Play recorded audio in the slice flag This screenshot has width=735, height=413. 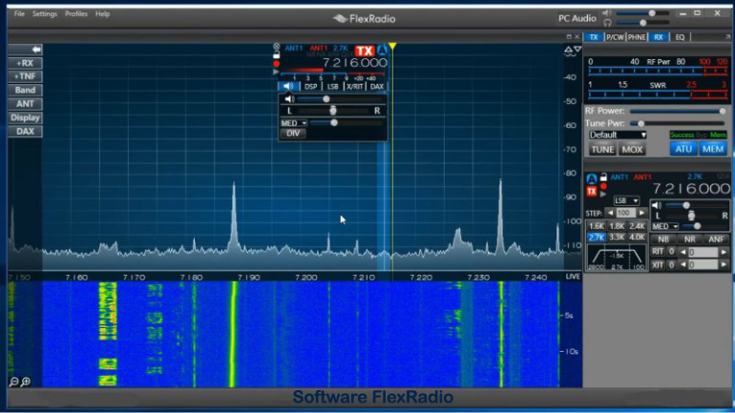pyautogui.click(x=276, y=72)
